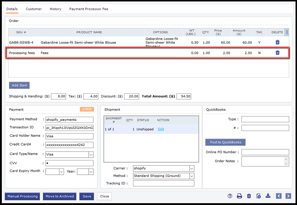Screen dimensions: 297x205
Task: Switch to the Customer tab
Action: (34, 9)
